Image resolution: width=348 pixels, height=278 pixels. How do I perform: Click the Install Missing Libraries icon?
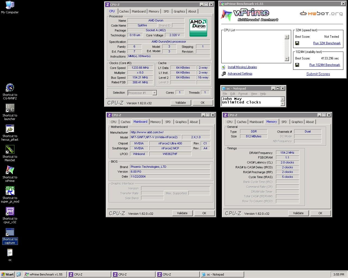(223, 67)
